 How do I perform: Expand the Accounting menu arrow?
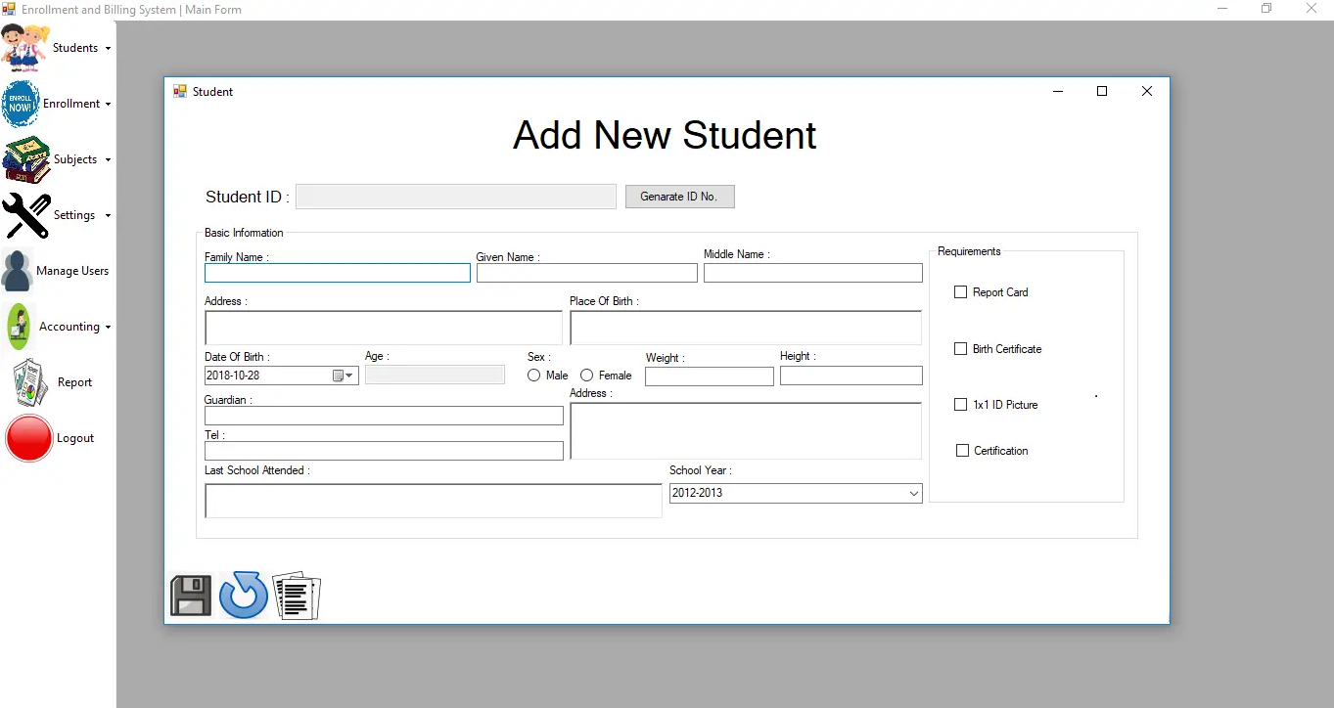(x=108, y=328)
